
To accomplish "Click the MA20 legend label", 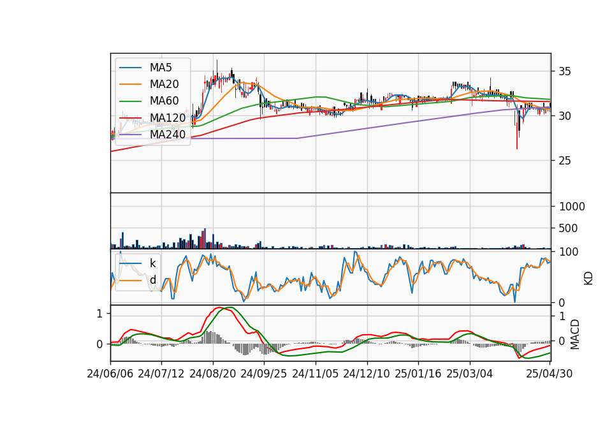I will [x=164, y=84].
